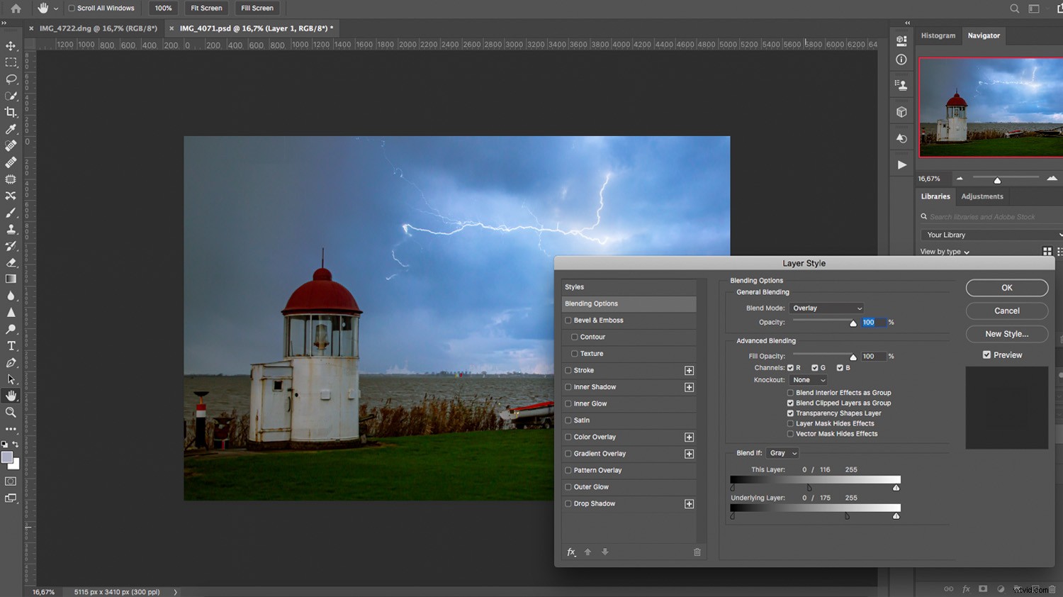Image resolution: width=1063 pixels, height=597 pixels.
Task: Toggle the Scroll All Windows option
Action: point(72,8)
